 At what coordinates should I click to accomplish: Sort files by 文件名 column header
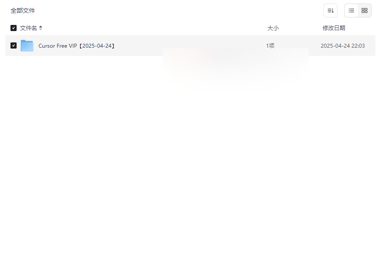pyautogui.click(x=28, y=28)
